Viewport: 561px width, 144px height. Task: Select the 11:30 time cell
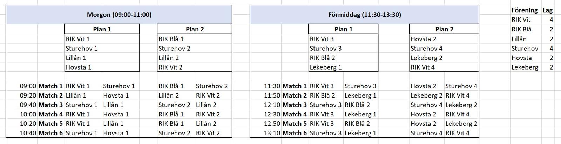[x=272, y=86]
